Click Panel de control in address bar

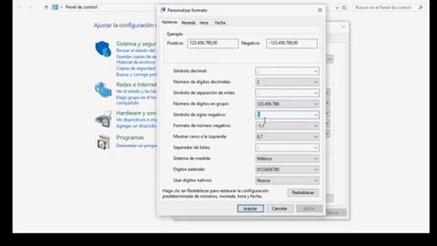coord(81,8)
